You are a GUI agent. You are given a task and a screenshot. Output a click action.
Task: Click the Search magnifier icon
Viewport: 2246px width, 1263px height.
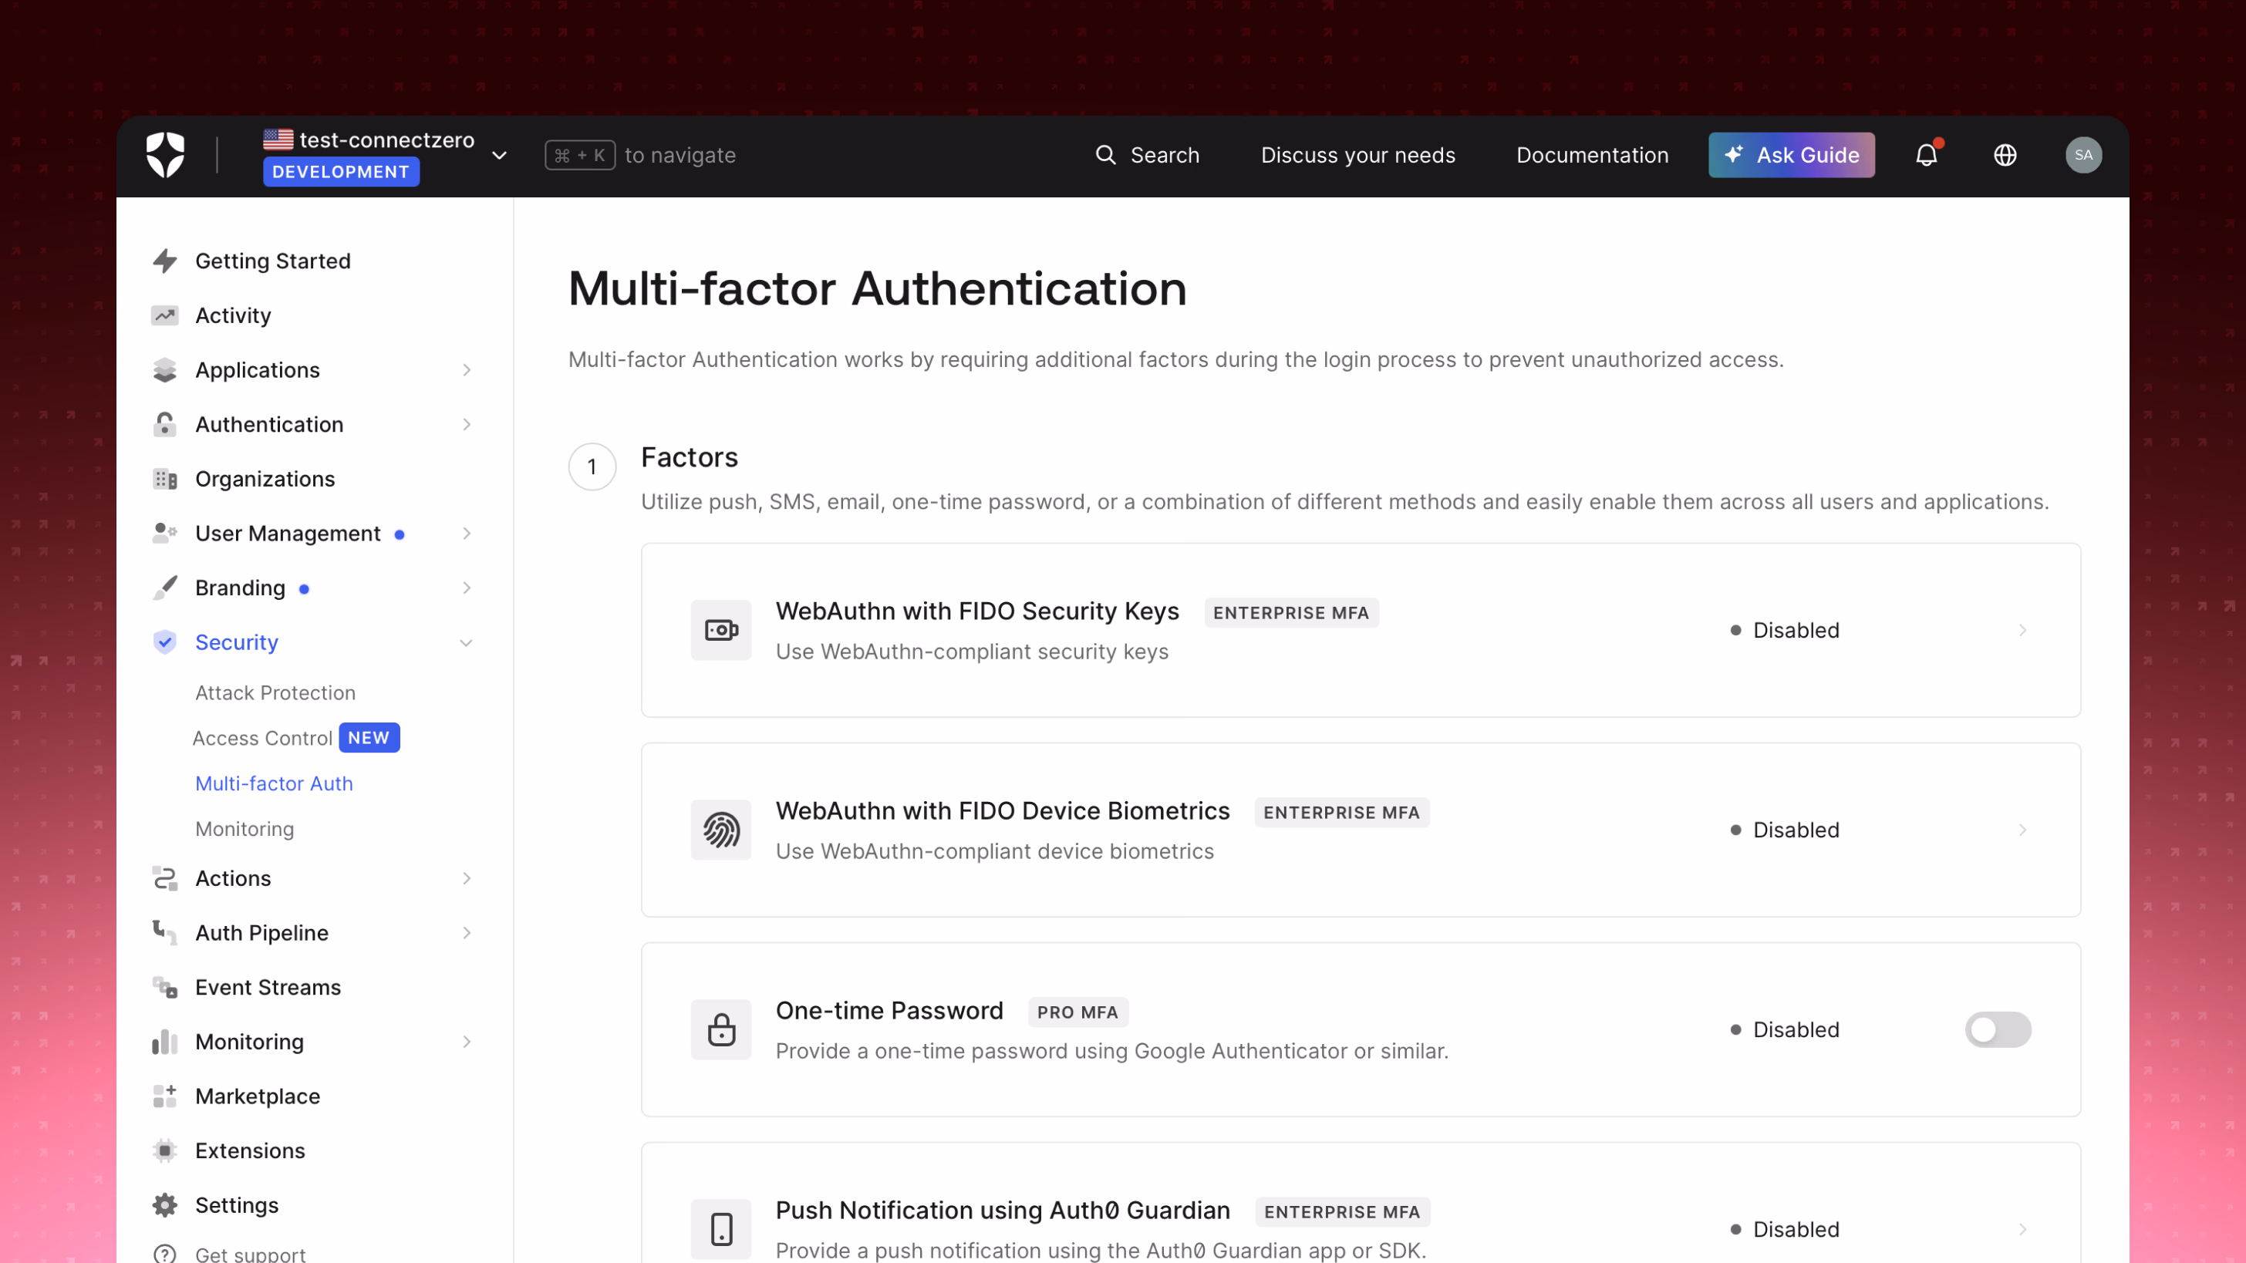click(x=1105, y=155)
